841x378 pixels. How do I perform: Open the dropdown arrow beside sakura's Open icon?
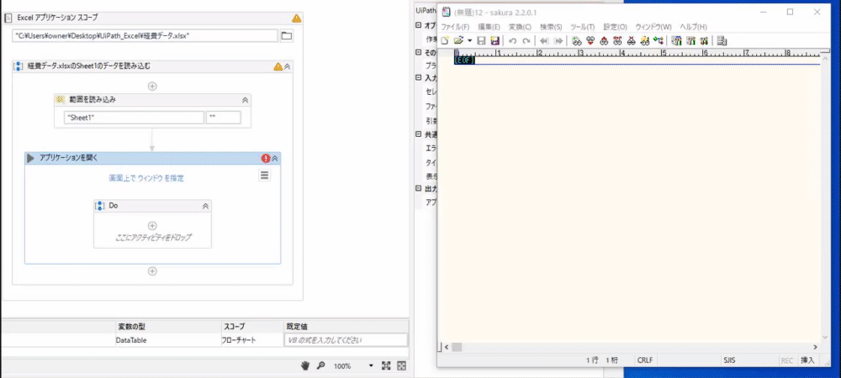(469, 40)
